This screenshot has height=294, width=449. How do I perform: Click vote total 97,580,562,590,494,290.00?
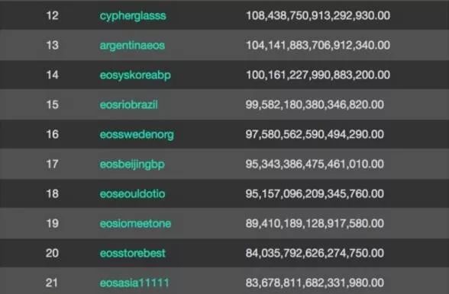click(x=315, y=134)
